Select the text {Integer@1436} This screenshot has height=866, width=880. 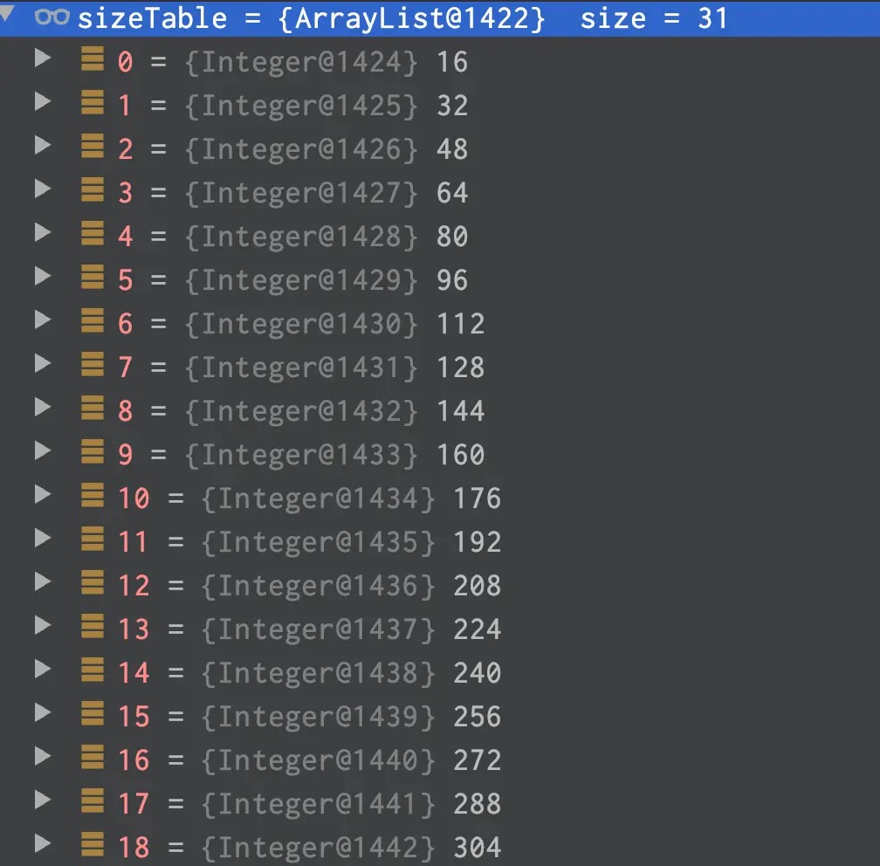pyautogui.click(x=318, y=586)
